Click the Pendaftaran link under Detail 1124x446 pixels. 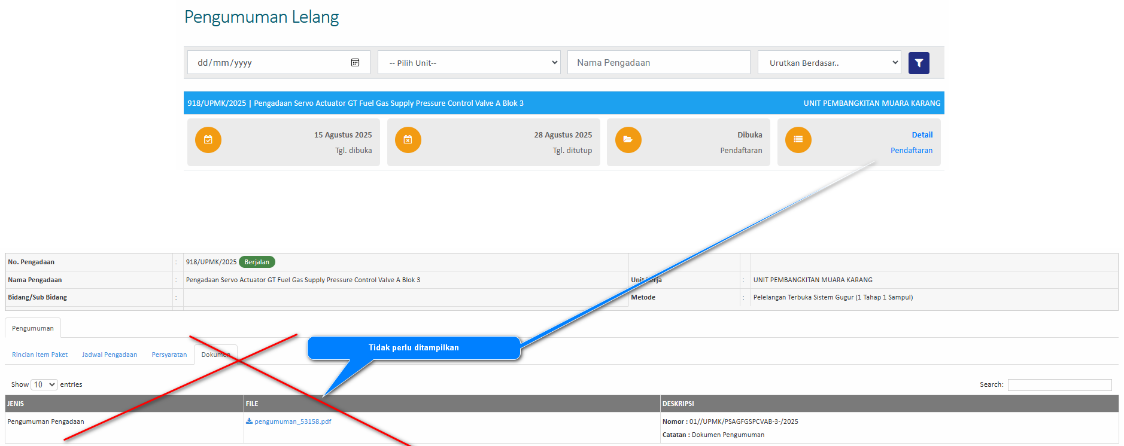pyautogui.click(x=911, y=151)
